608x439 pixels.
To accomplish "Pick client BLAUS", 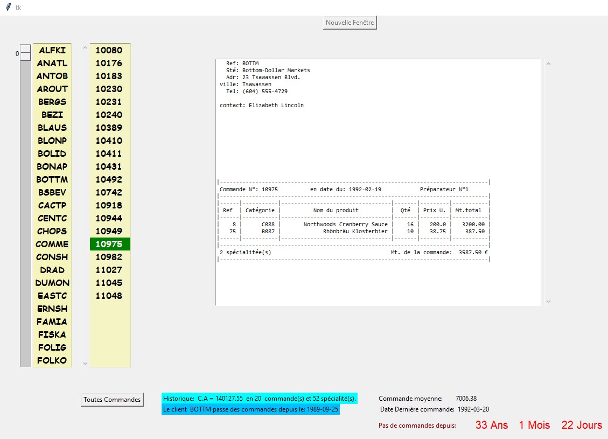I will point(52,128).
